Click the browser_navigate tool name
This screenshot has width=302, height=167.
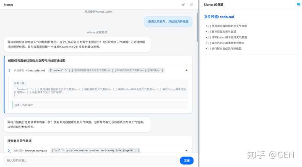(36, 151)
